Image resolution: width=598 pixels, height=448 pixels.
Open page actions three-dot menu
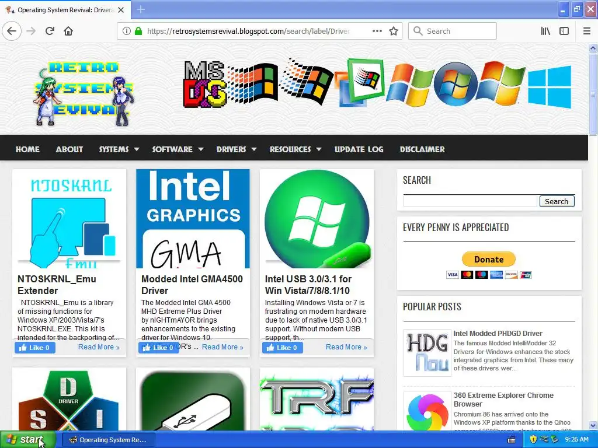(x=377, y=31)
